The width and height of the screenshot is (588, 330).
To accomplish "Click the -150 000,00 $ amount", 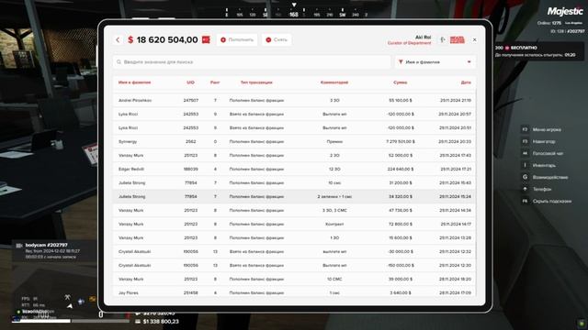I will tap(401, 265).
